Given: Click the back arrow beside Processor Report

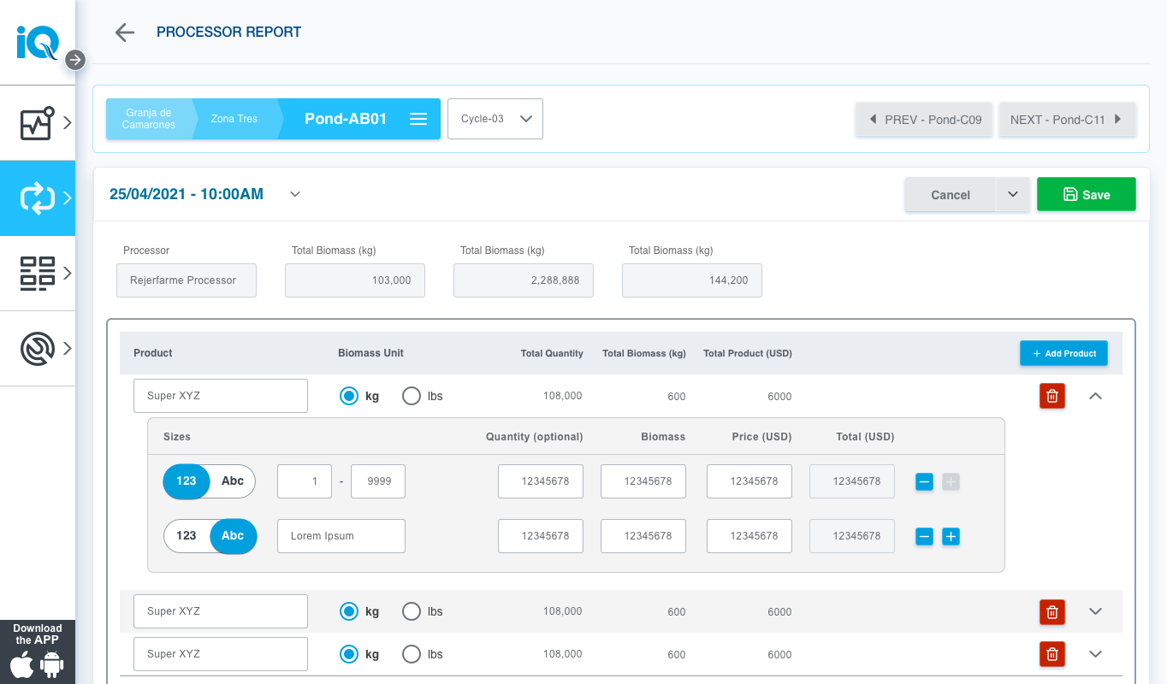Looking at the screenshot, I should [125, 32].
